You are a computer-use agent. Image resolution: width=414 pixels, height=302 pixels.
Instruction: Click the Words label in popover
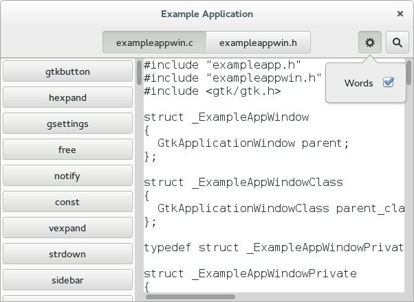[358, 83]
